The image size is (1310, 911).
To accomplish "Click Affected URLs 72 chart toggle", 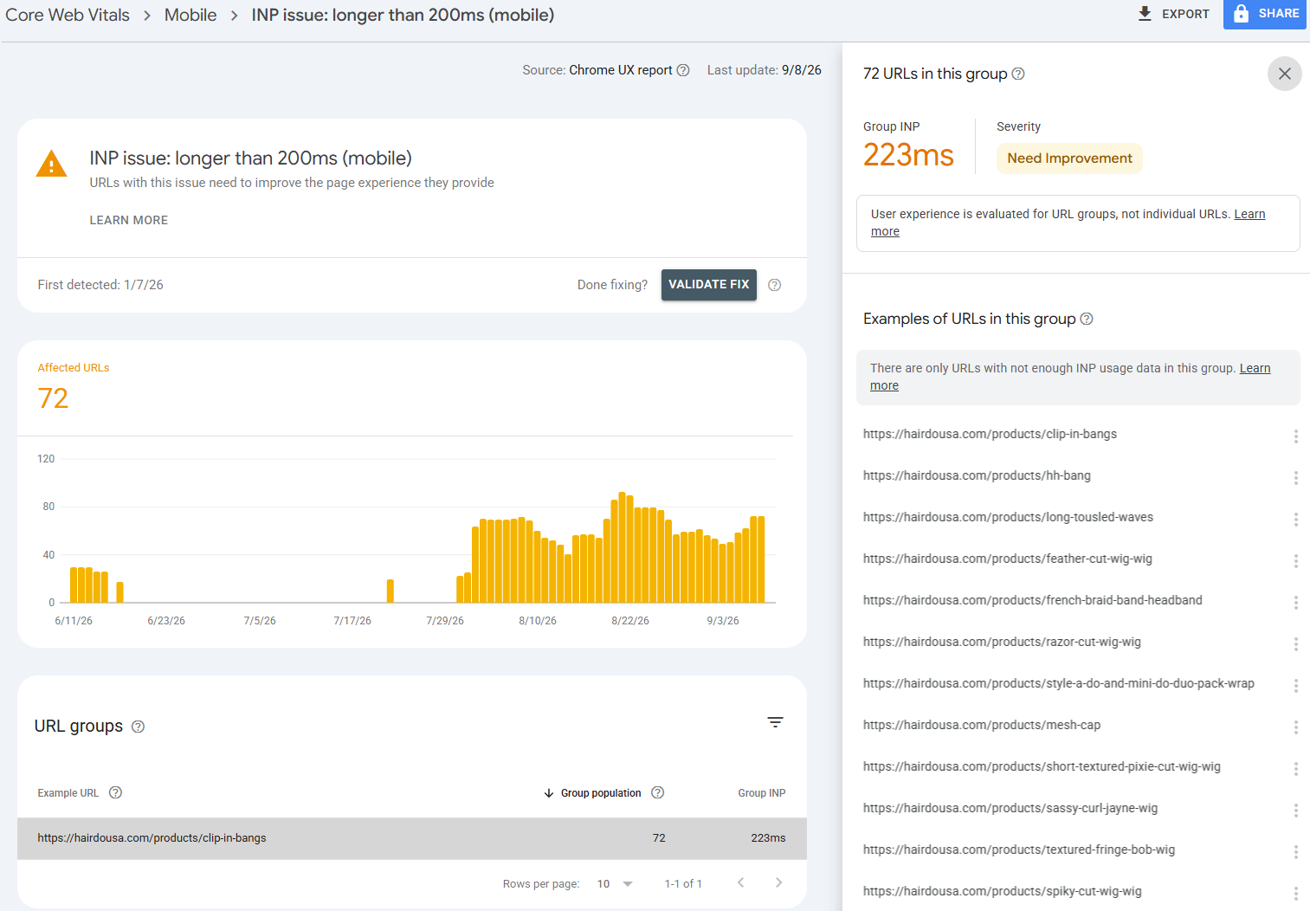I will (74, 384).
